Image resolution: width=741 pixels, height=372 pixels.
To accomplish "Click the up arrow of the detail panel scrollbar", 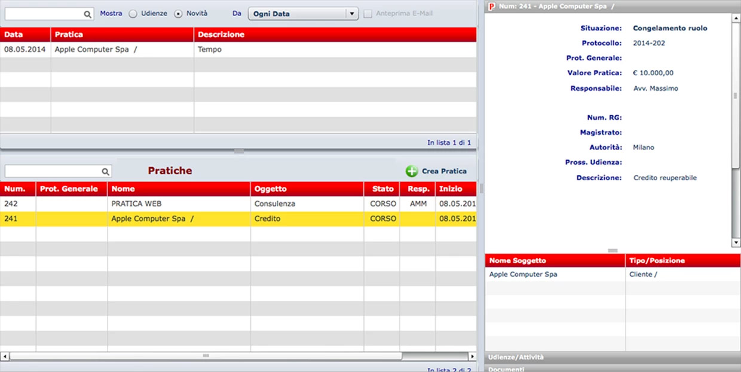I will [x=736, y=19].
